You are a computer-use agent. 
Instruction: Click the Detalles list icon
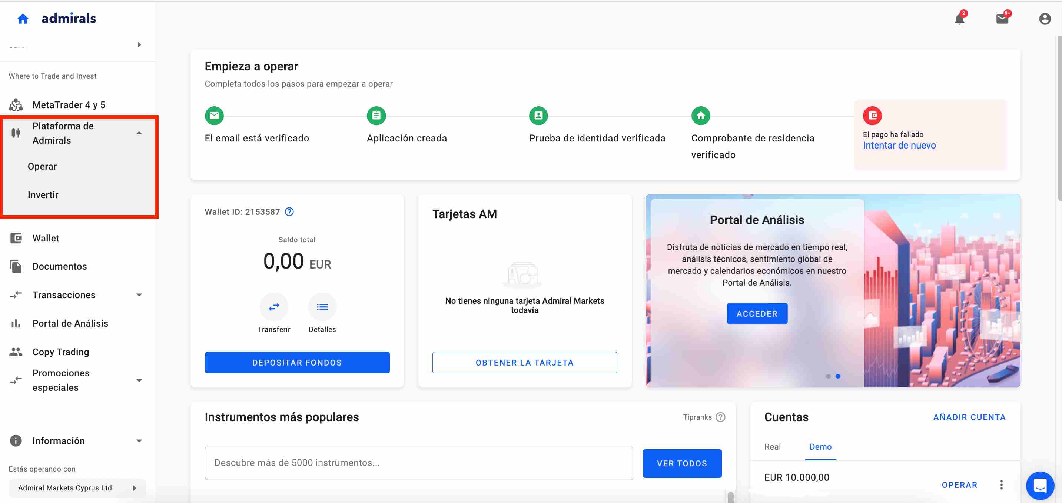tap(322, 307)
